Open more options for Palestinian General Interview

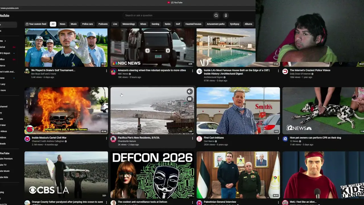(x=278, y=202)
